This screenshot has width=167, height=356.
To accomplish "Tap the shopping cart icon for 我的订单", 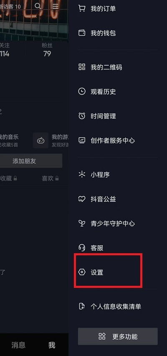I will coord(81,9).
